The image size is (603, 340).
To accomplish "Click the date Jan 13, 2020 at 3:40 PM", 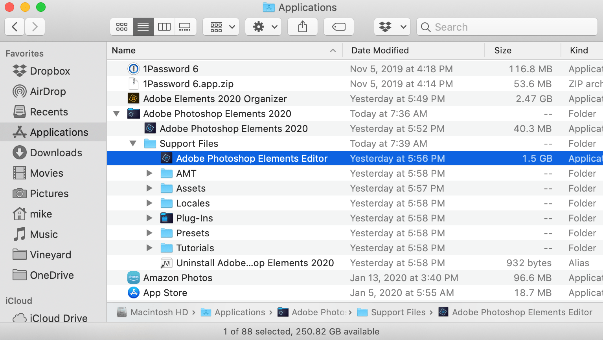I will 404,278.
